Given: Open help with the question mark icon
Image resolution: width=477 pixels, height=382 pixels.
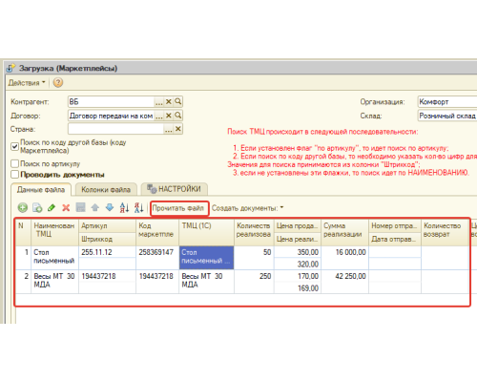Looking at the screenshot, I should pyautogui.click(x=58, y=83).
